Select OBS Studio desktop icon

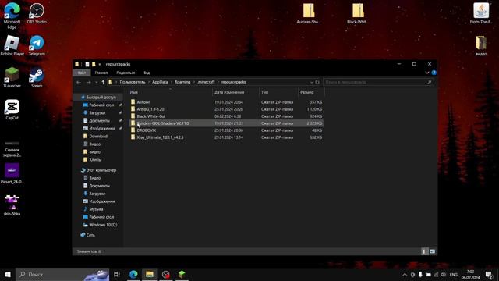pos(37,13)
